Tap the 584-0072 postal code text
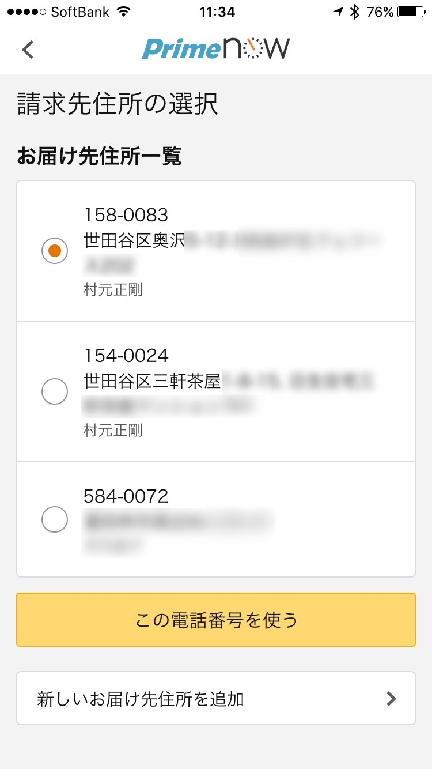 tap(126, 496)
